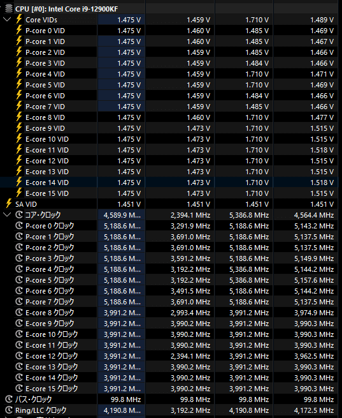The width and height of the screenshot is (342, 418).
Task: Click the P-core 3 クロック average 5,149.9 MHz
Action: click(314, 258)
